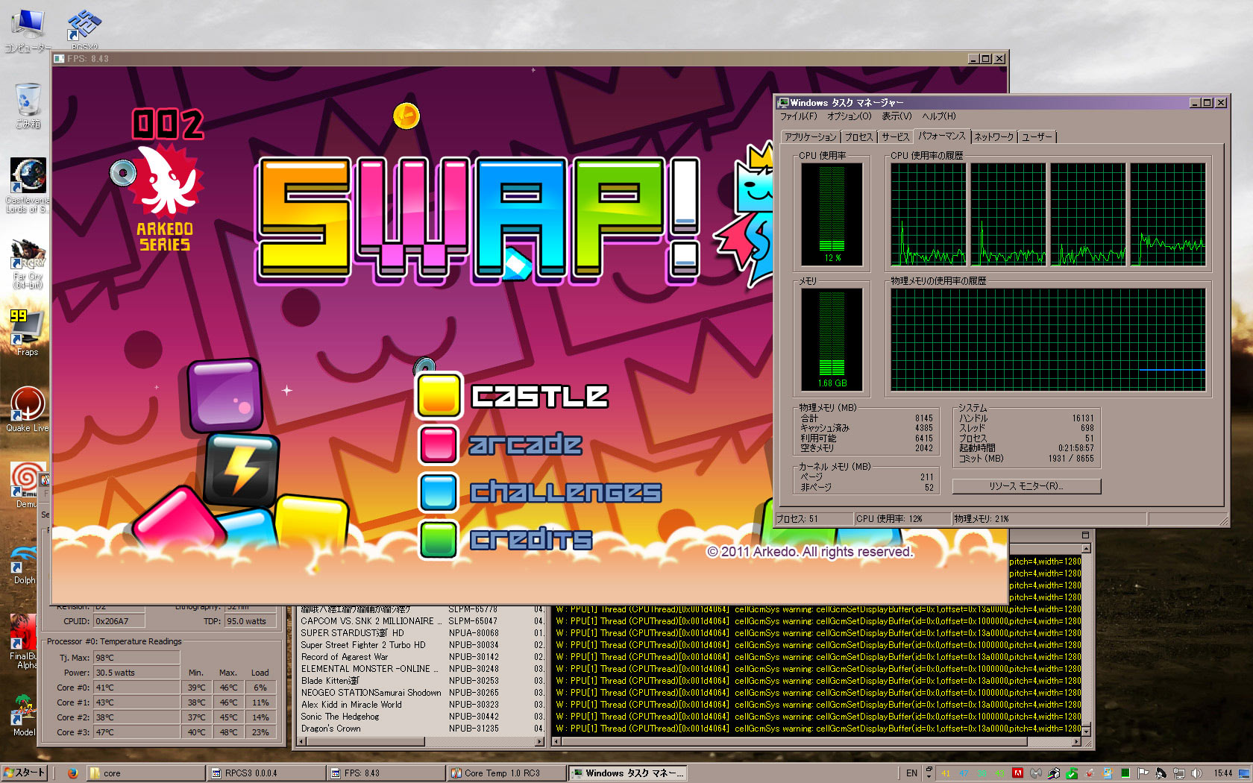
Task: Click the Firefox icon on the taskbar
Action: point(72,773)
